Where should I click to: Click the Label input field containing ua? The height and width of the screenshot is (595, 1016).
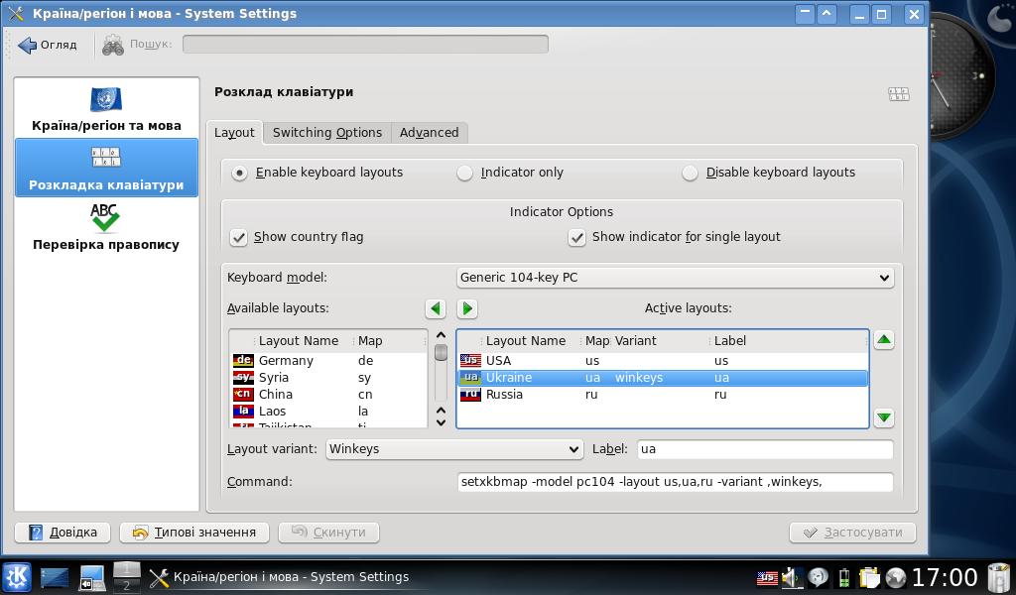[765, 449]
